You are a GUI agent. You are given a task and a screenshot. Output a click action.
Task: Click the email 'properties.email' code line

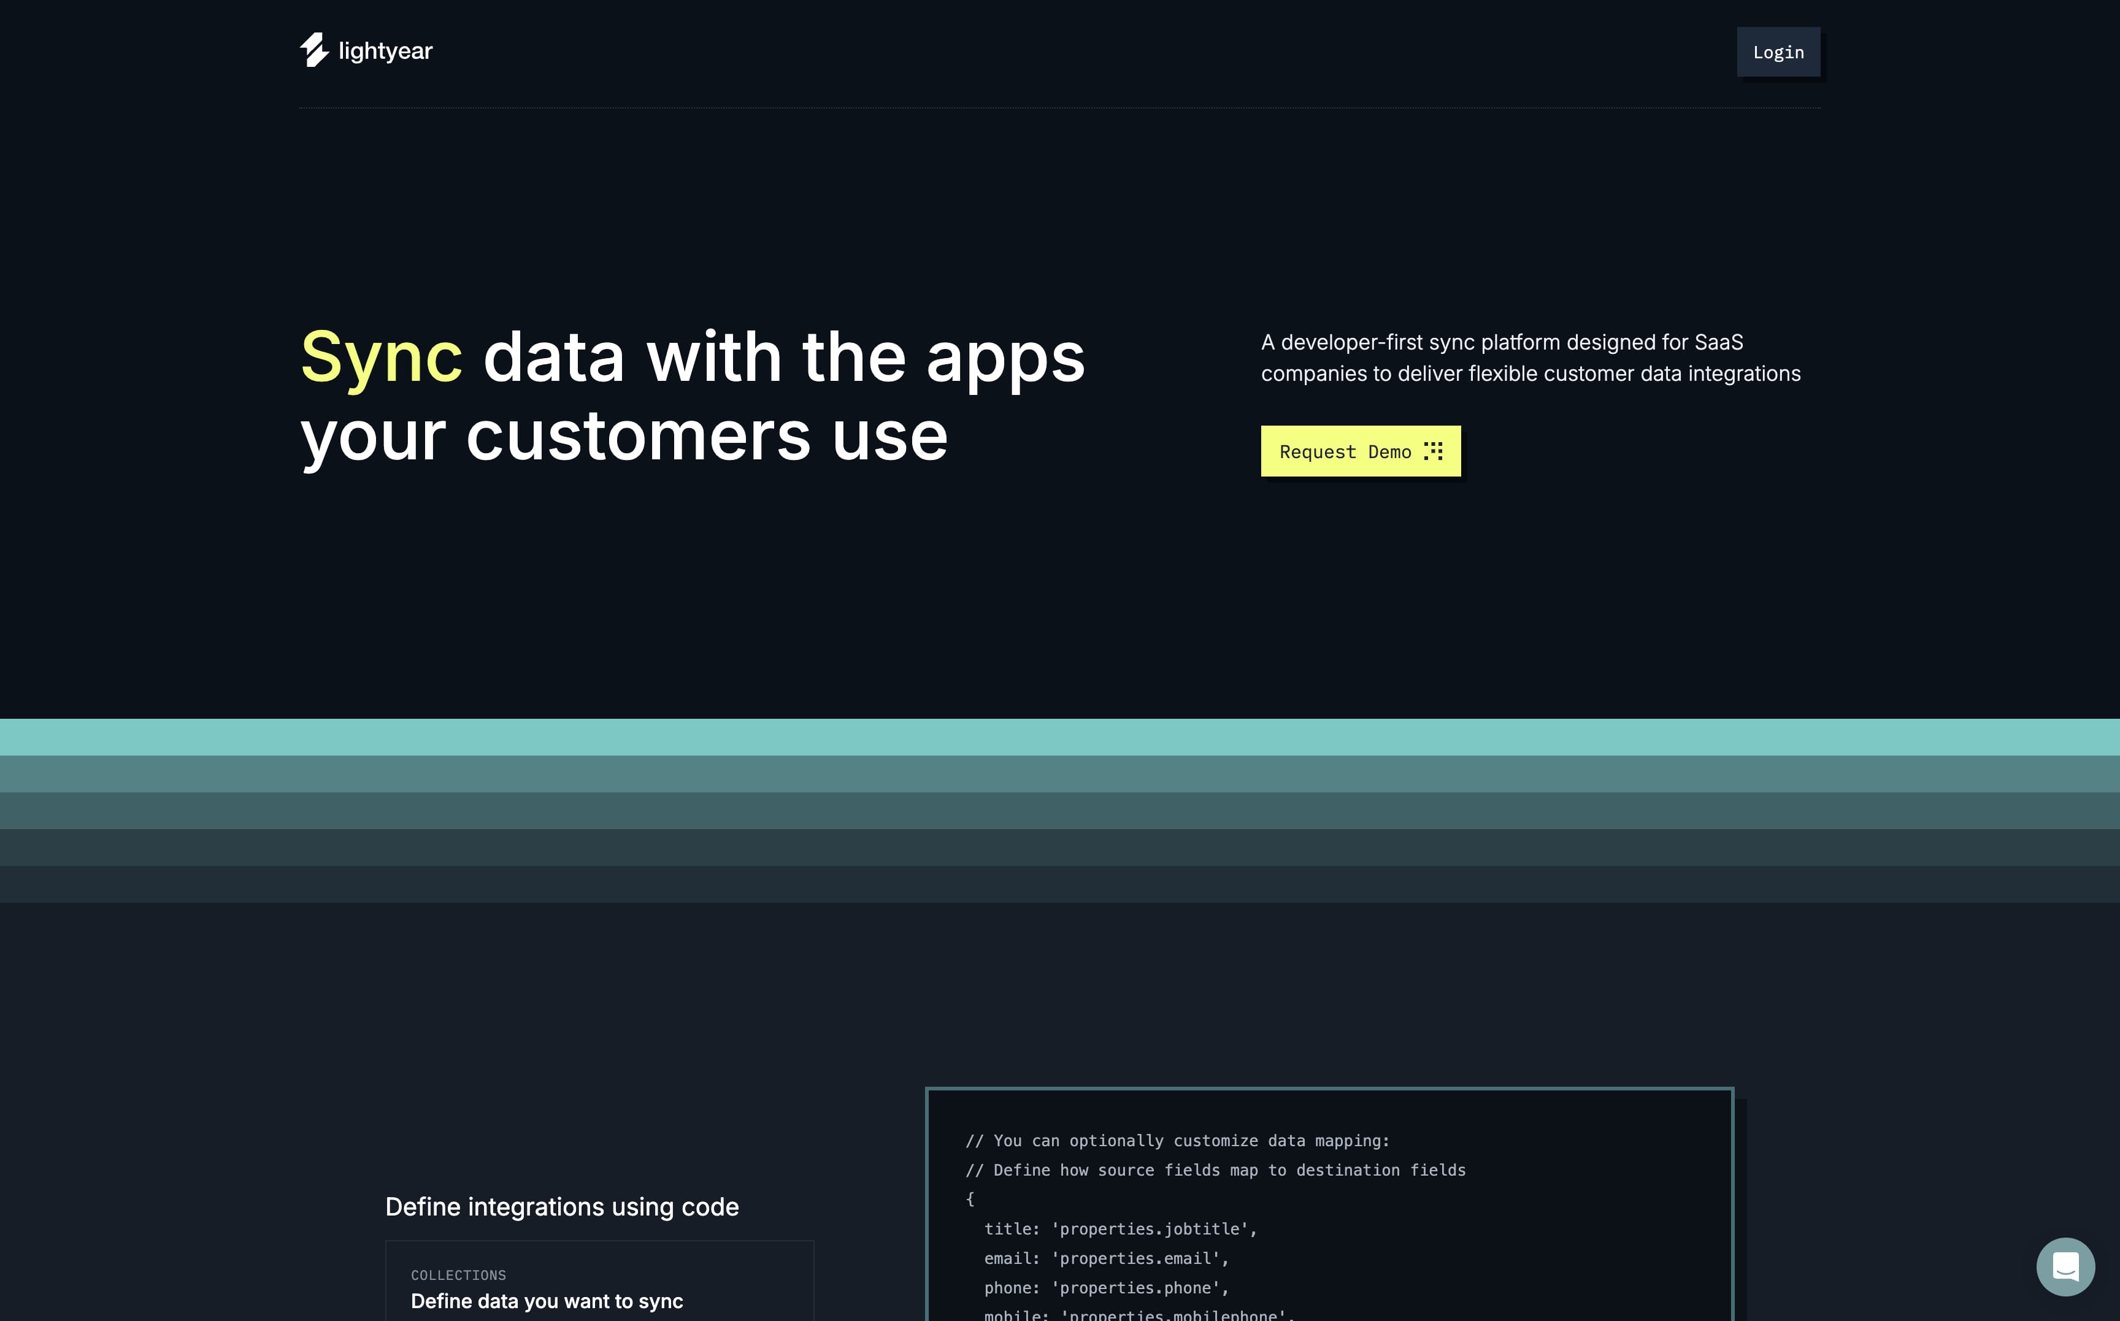pyautogui.click(x=1107, y=1258)
